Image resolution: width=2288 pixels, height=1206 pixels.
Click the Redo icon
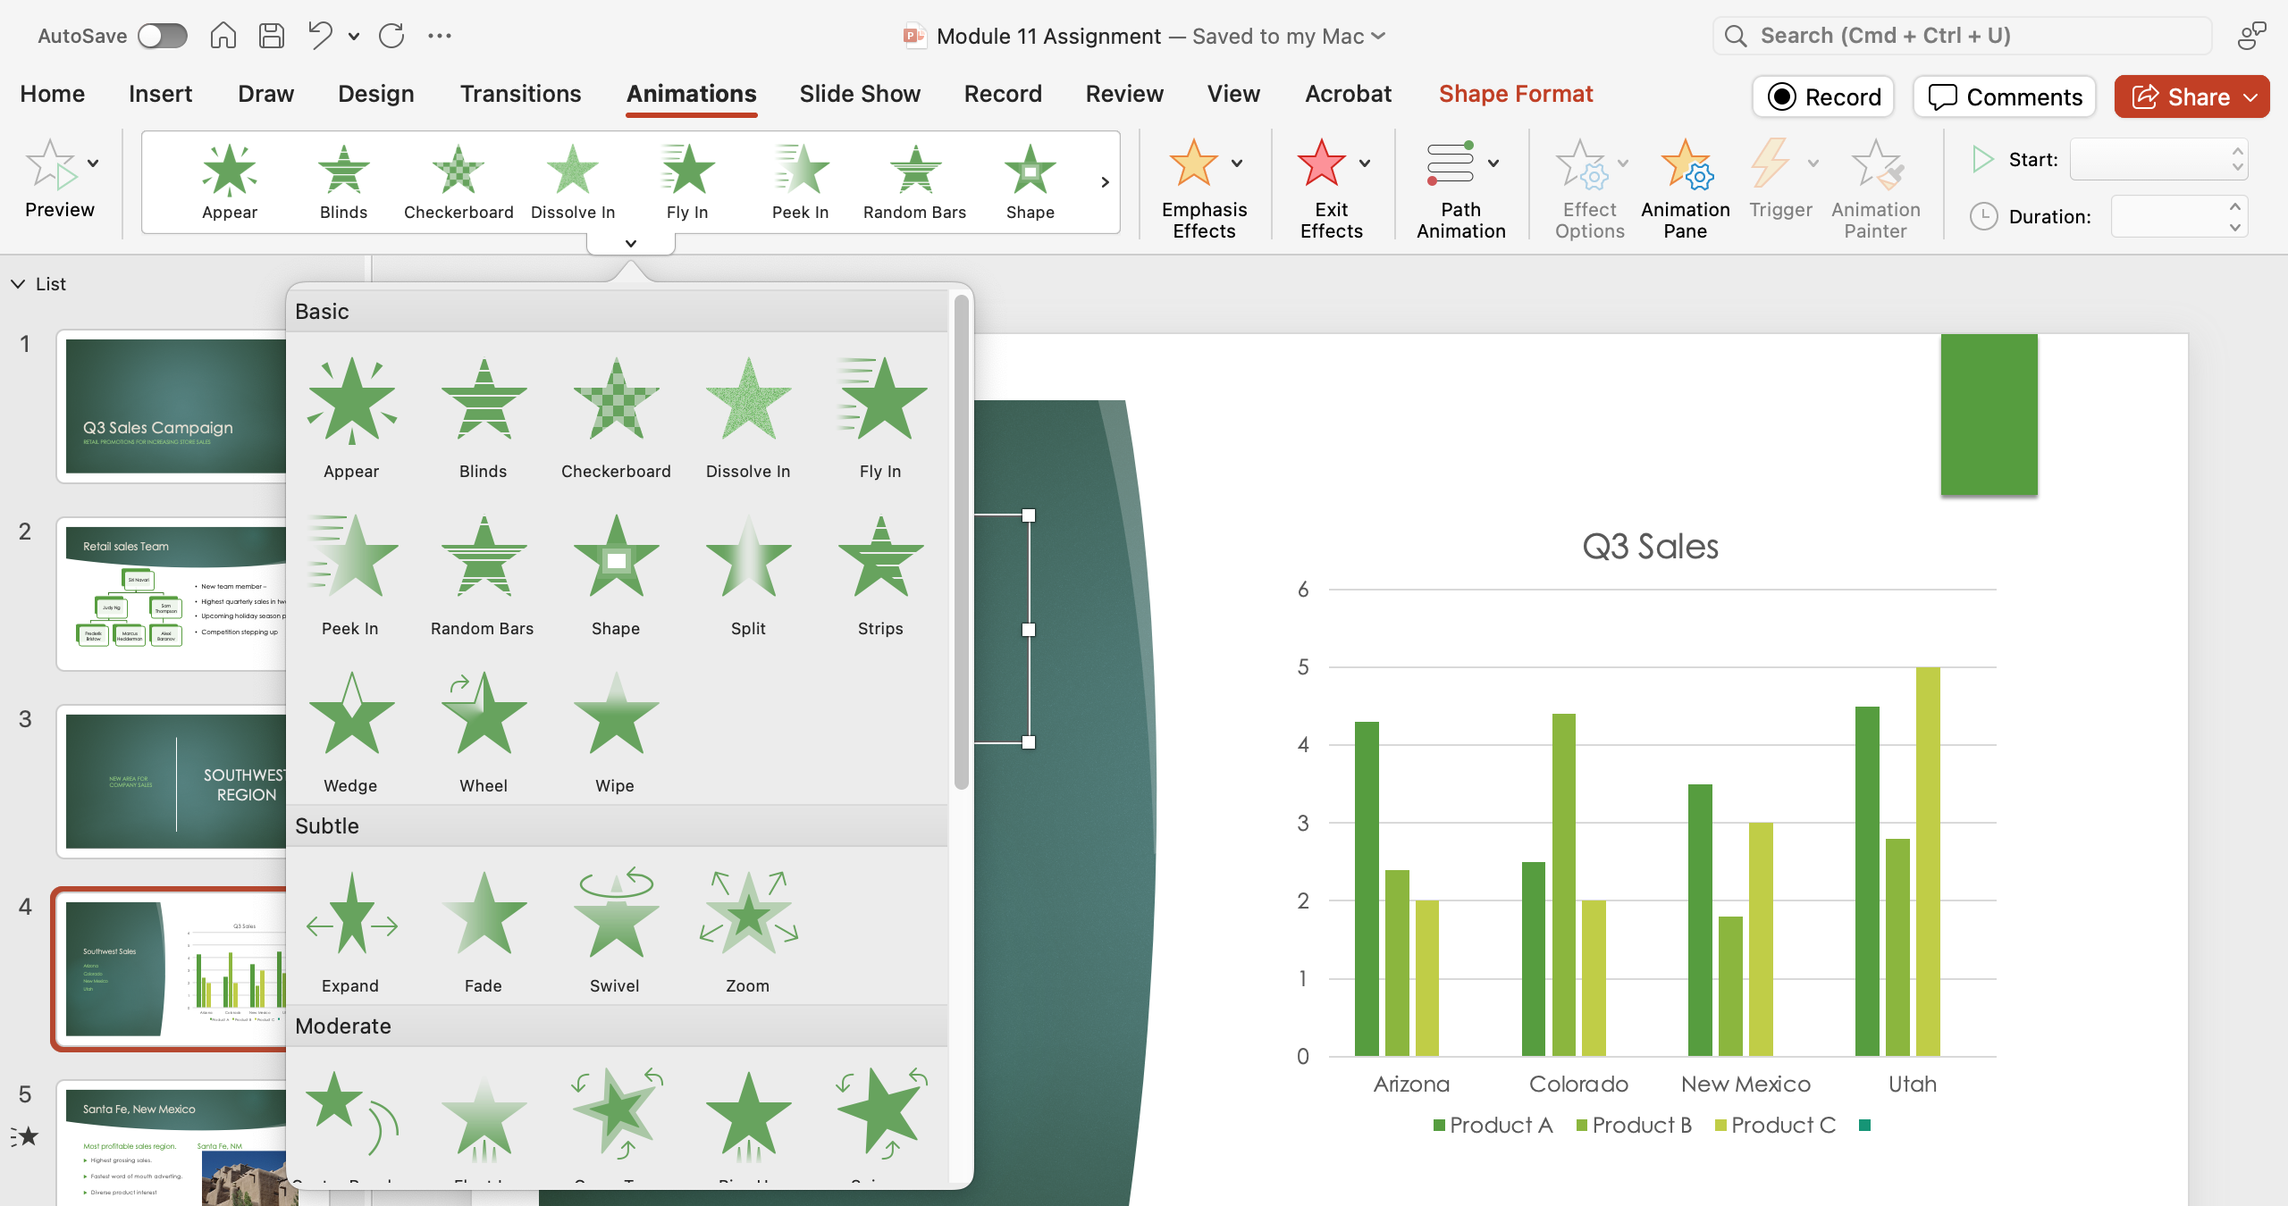(391, 36)
